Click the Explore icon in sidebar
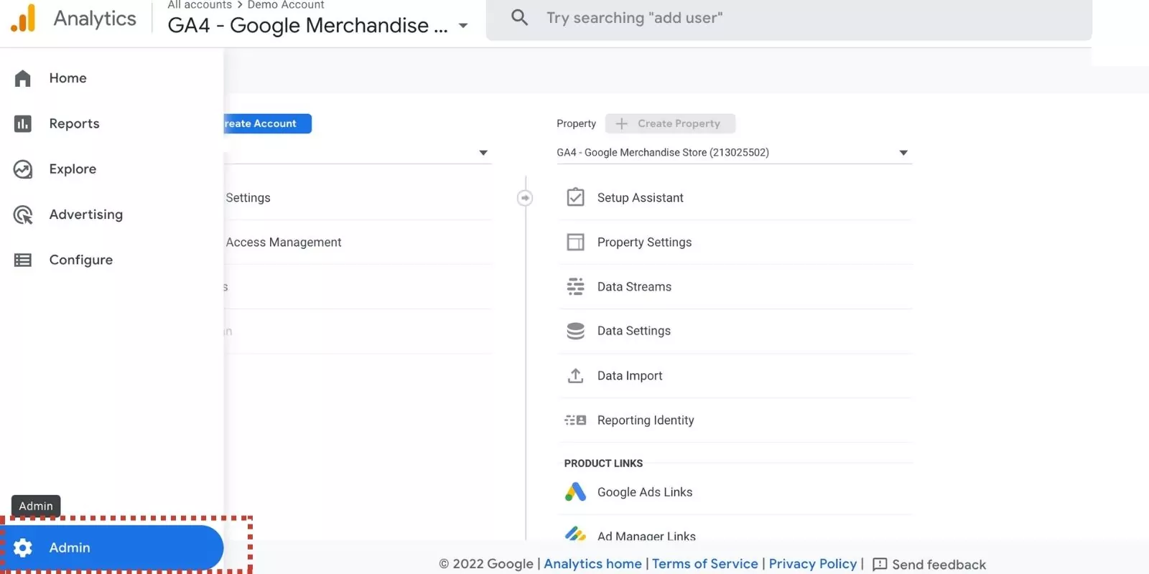 point(23,169)
